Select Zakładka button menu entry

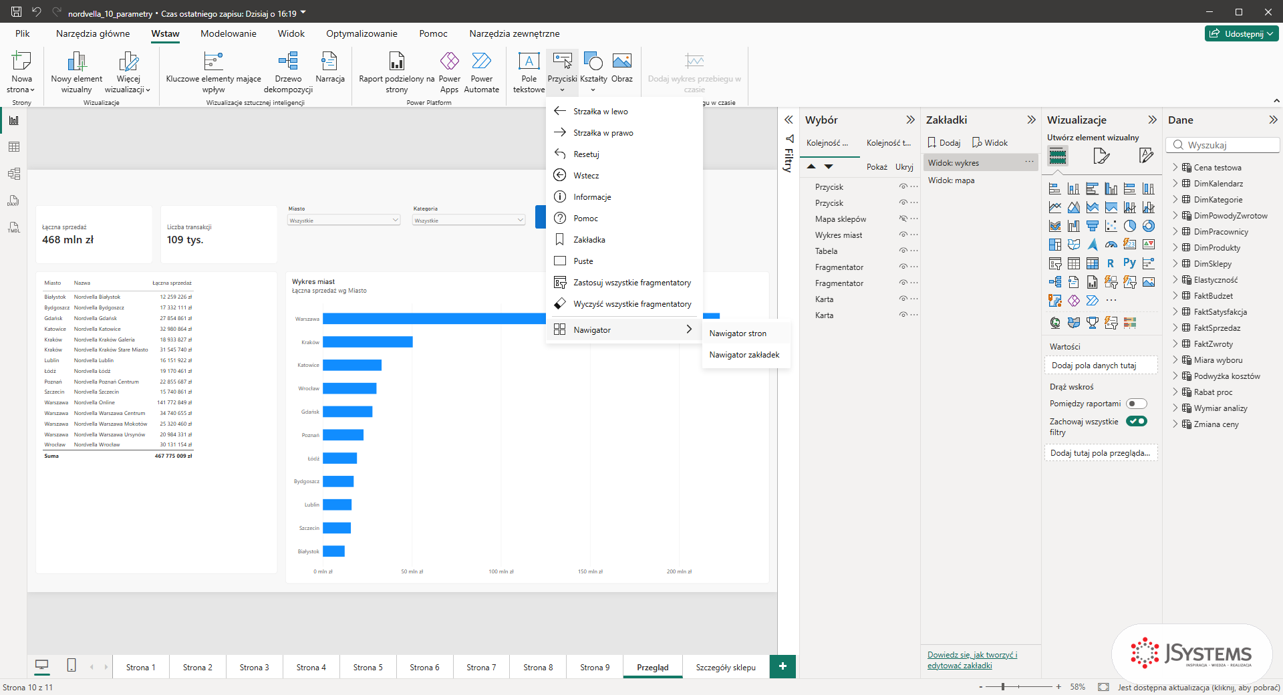[x=623, y=240]
